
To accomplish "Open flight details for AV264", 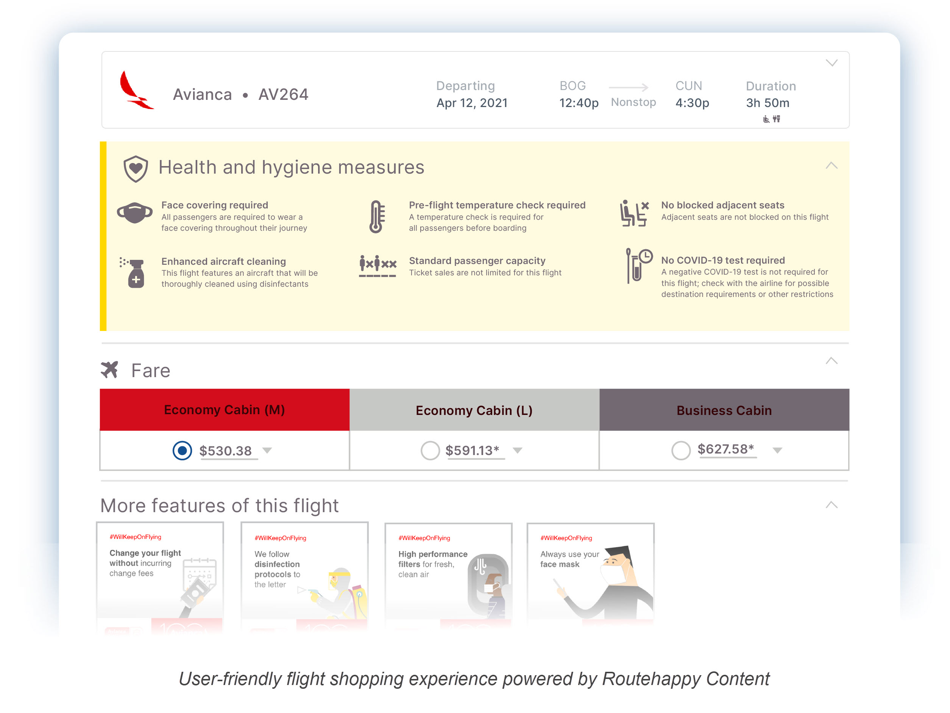I will pyautogui.click(x=831, y=62).
